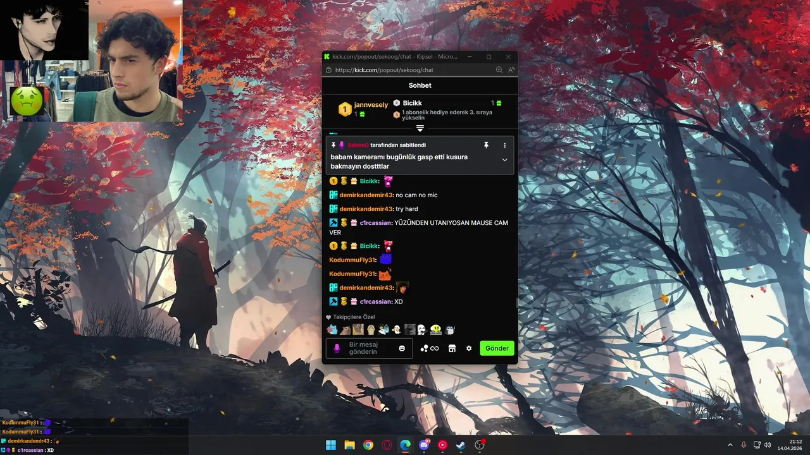The image size is (810, 455).
Task: Open the Read aloud address bar icon
Action: click(511, 70)
